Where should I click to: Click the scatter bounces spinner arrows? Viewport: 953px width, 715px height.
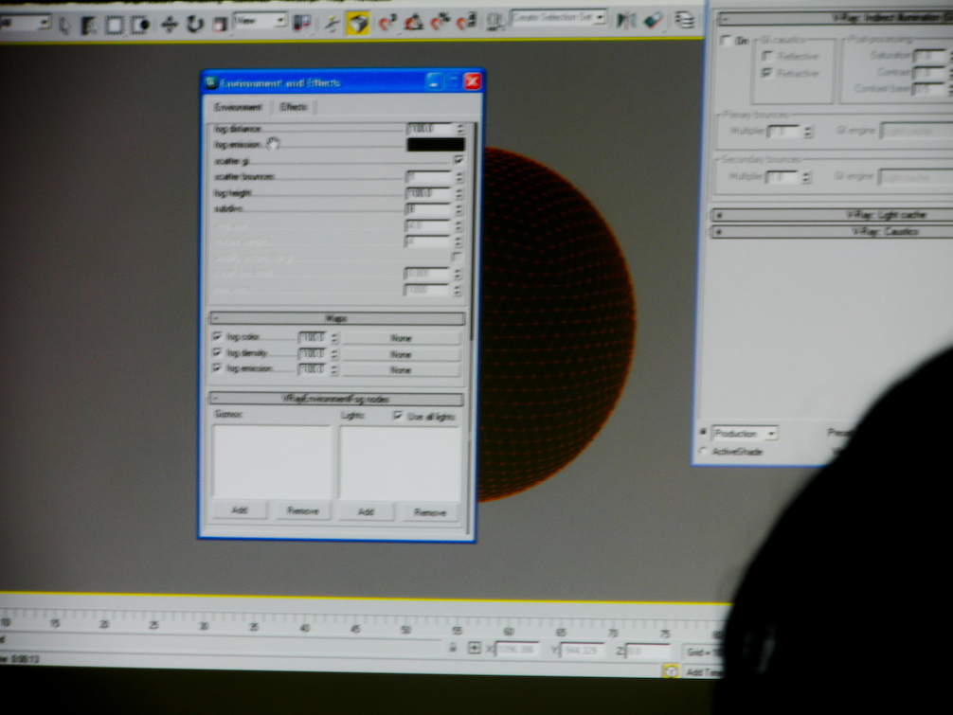point(459,177)
